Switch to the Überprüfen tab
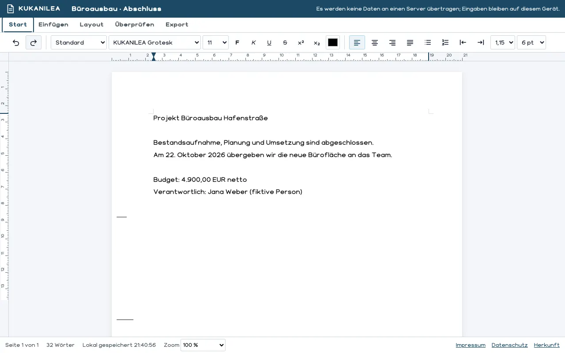This screenshot has height=353, width=565. (135, 25)
